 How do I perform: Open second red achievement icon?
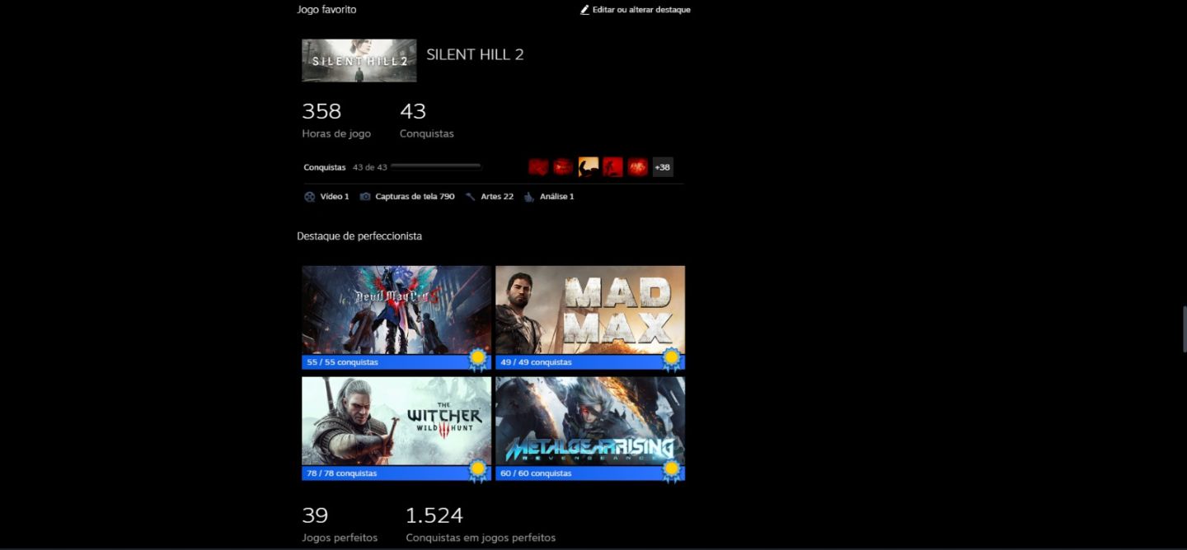[x=563, y=167]
